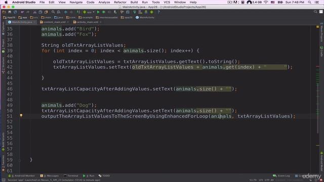Click the red error stripe marker
The width and height of the screenshot is (324, 182).
(x=318, y=66)
